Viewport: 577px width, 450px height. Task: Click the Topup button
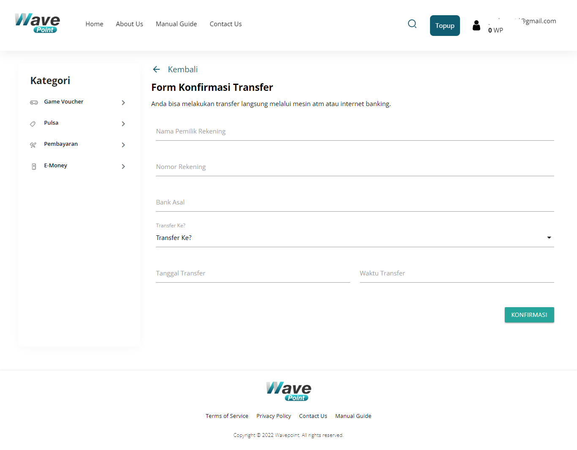click(x=445, y=25)
